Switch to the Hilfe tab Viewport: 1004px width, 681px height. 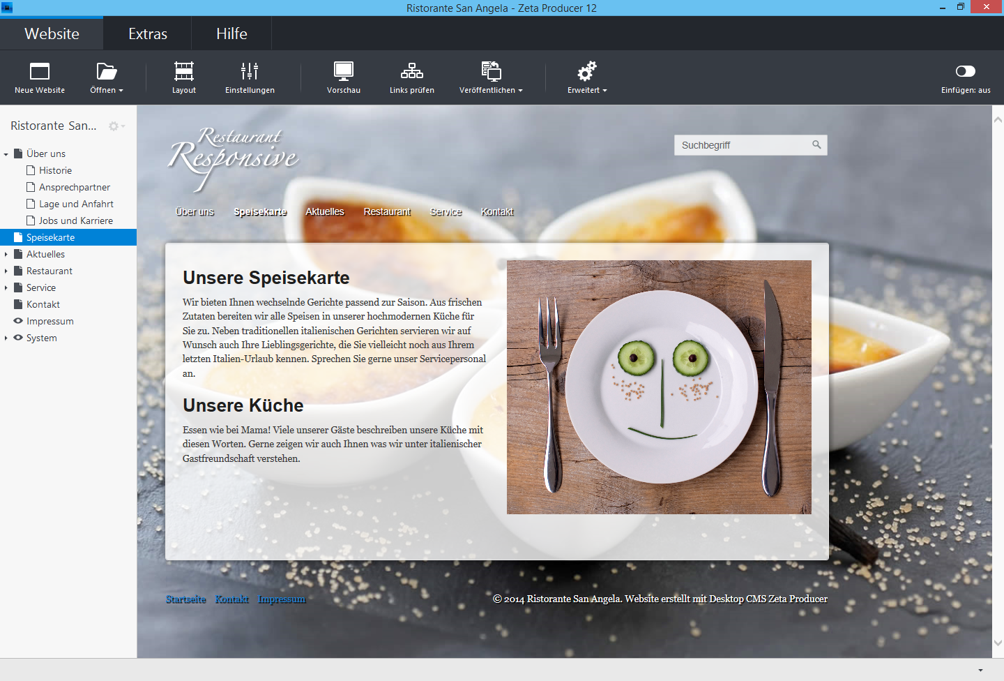(x=231, y=33)
